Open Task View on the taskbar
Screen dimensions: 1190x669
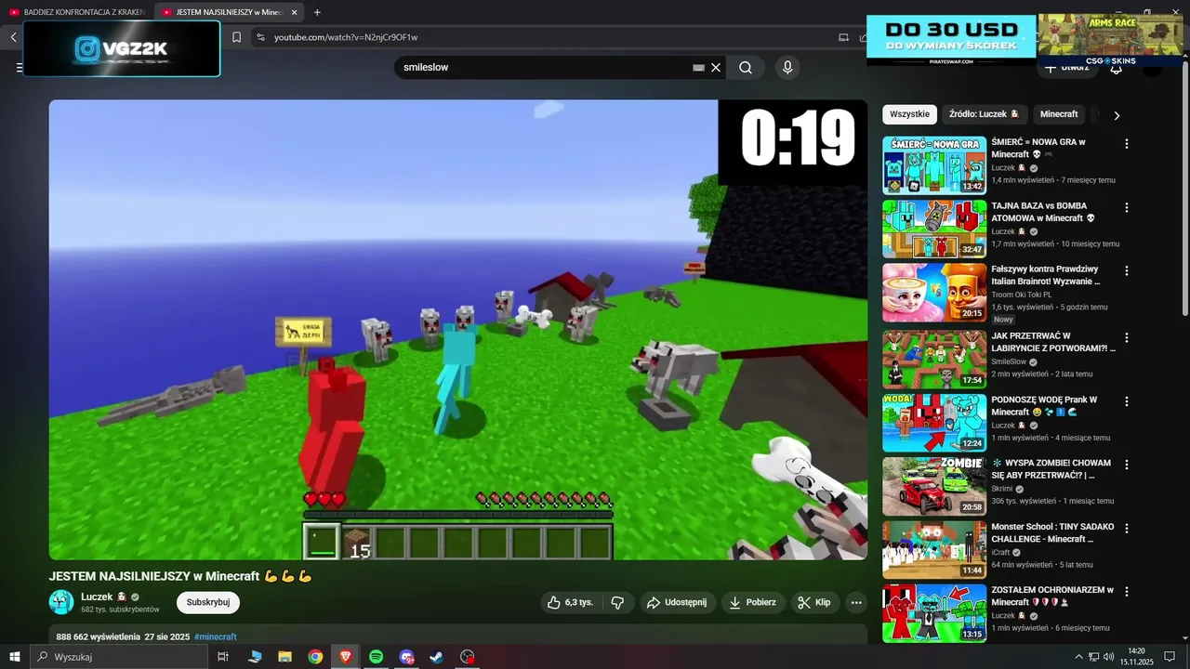(x=223, y=657)
